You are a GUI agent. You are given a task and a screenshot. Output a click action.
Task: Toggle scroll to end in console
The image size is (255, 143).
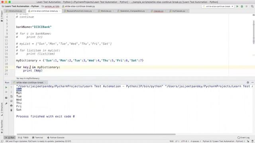[11, 101]
